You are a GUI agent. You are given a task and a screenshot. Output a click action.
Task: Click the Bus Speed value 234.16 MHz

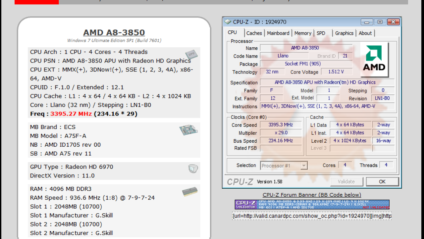pyautogui.click(x=281, y=141)
